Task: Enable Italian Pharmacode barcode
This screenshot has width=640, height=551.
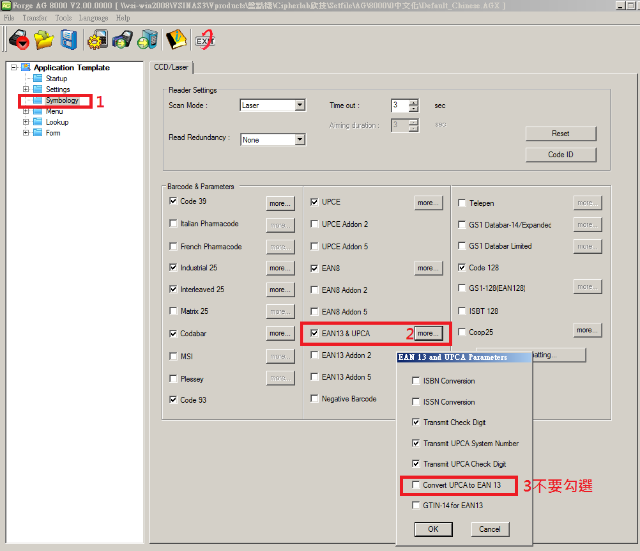Action: tap(173, 223)
